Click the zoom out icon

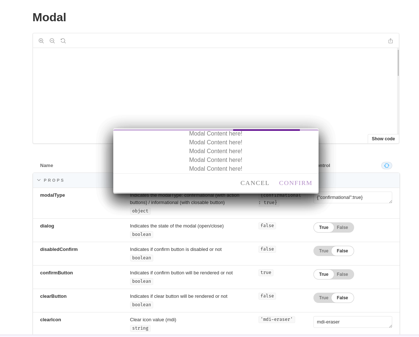pyautogui.click(x=52, y=41)
